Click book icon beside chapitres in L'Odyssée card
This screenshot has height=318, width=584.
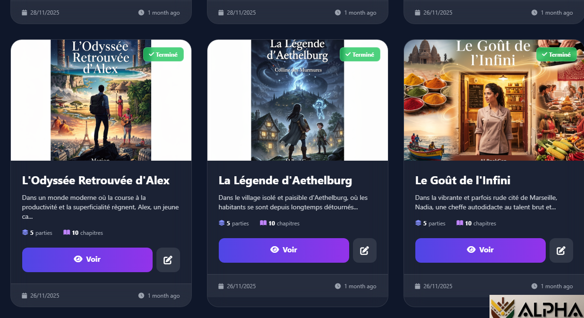pos(67,232)
